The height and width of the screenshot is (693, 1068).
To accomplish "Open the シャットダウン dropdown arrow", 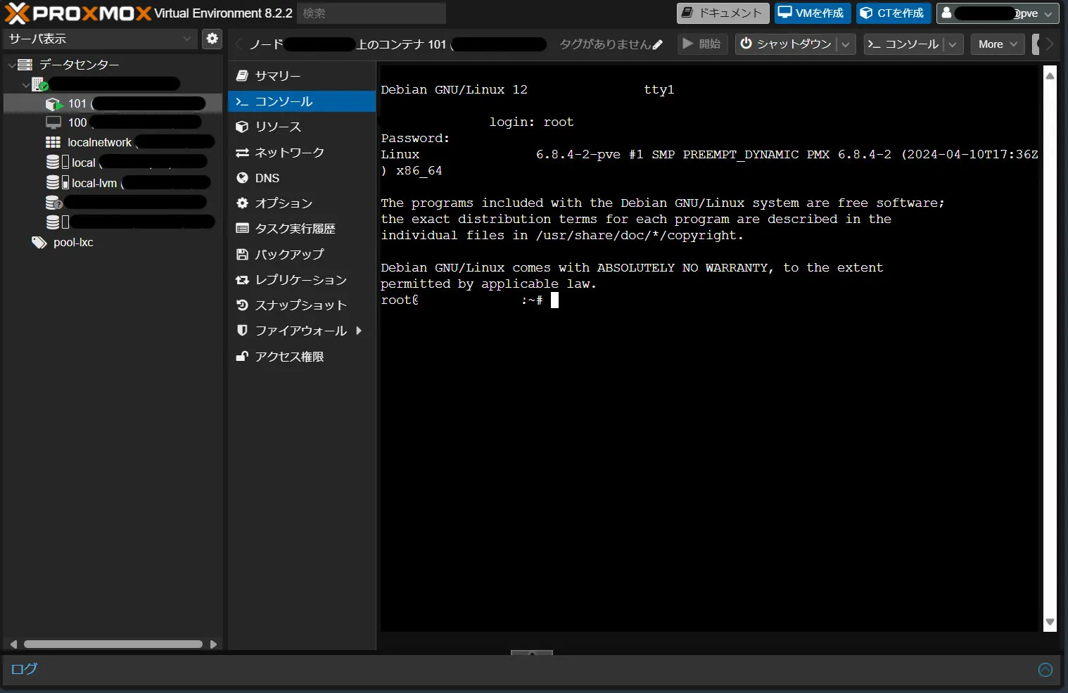I will 846,44.
